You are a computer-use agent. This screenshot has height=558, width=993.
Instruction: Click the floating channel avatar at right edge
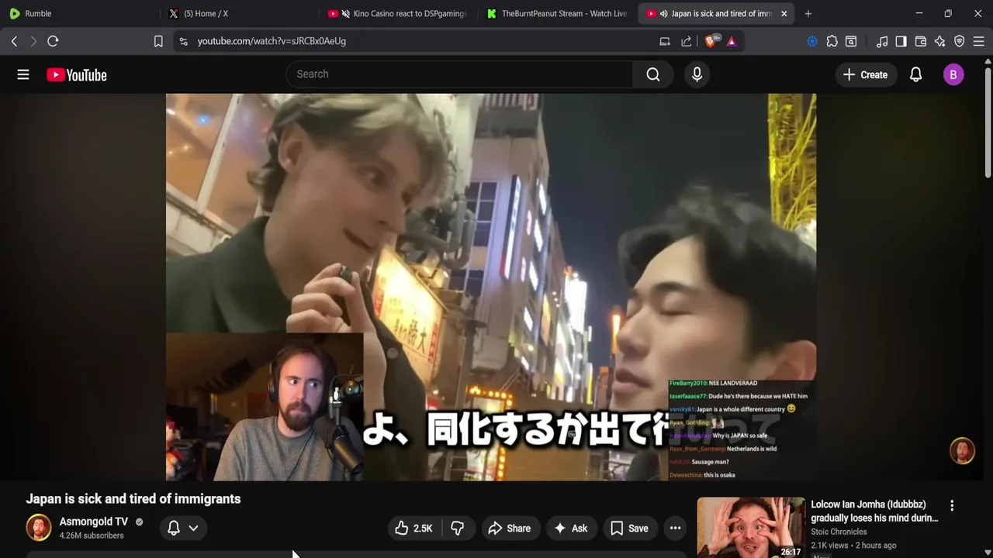pos(963,451)
